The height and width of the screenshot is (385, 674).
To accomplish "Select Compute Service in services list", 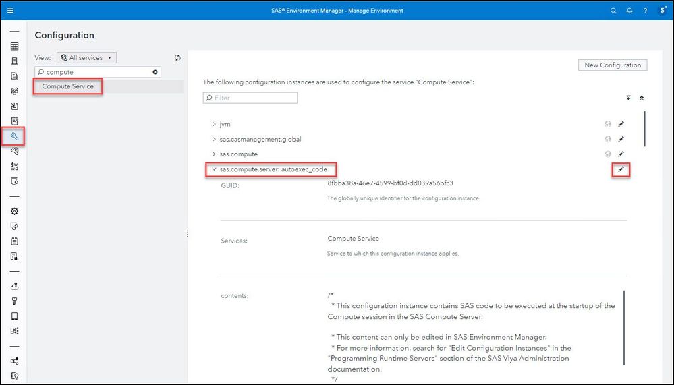I will click(x=67, y=86).
